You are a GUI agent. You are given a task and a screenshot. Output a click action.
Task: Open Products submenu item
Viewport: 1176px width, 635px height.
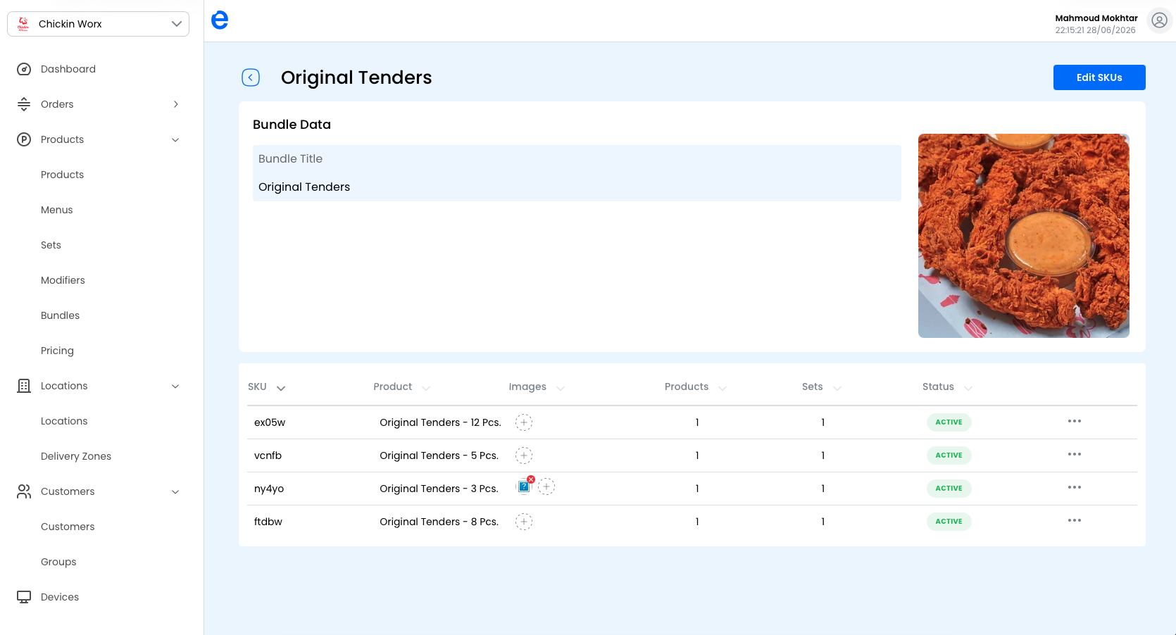click(x=62, y=175)
